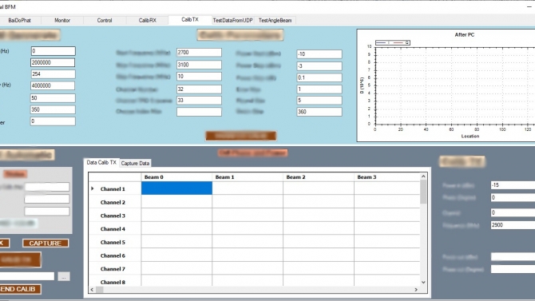Select the CalibRX tab
535x301 pixels.
tap(148, 21)
